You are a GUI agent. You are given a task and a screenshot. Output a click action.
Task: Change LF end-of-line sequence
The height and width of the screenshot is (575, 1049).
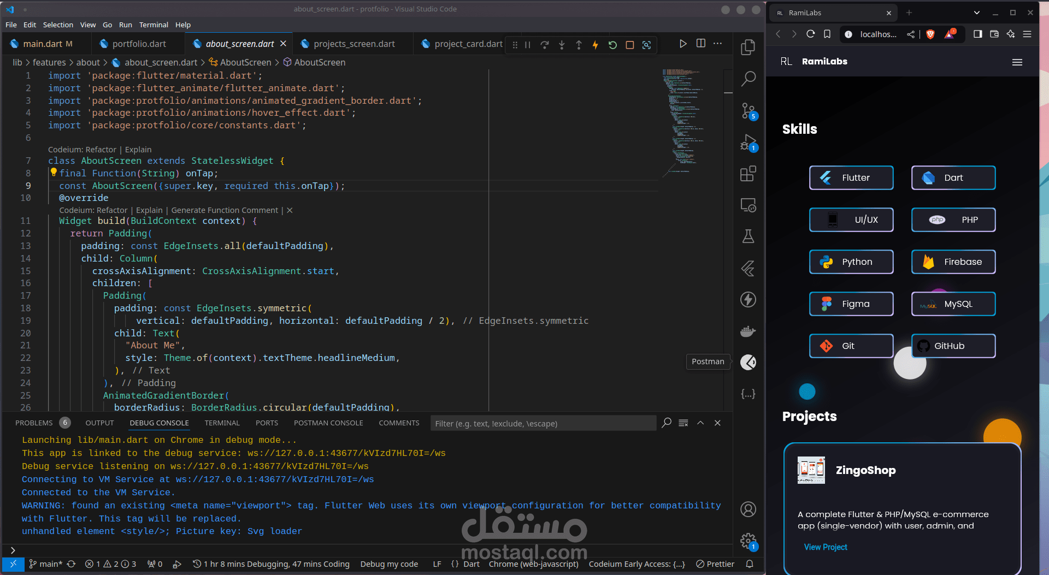[x=437, y=564]
